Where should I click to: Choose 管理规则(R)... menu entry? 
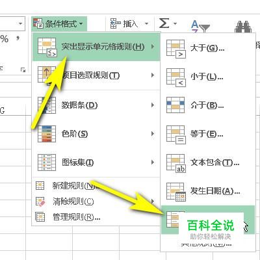(x=96, y=217)
